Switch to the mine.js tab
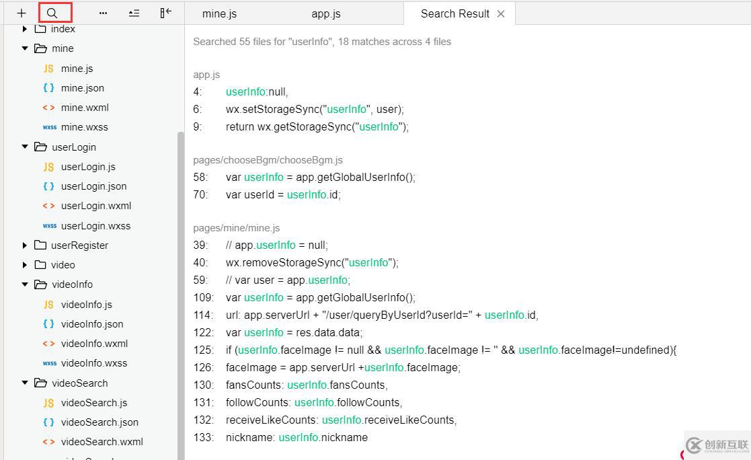This screenshot has width=751, height=460. click(219, 14)
